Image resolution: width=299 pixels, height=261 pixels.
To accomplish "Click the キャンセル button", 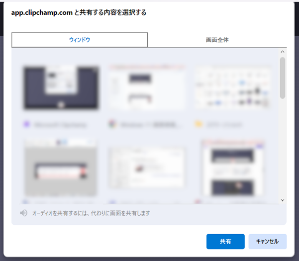I will pos(267,242).
